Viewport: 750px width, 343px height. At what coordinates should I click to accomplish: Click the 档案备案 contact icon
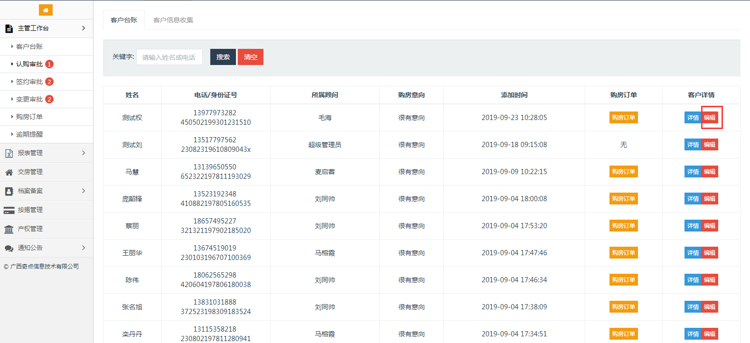[x=9, y=191]
